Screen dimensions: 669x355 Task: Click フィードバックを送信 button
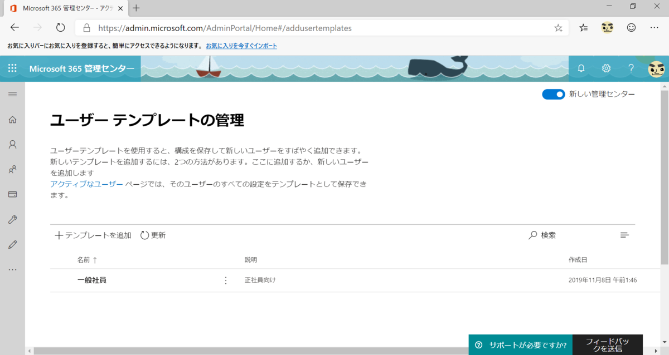click(x=608, y=345)
